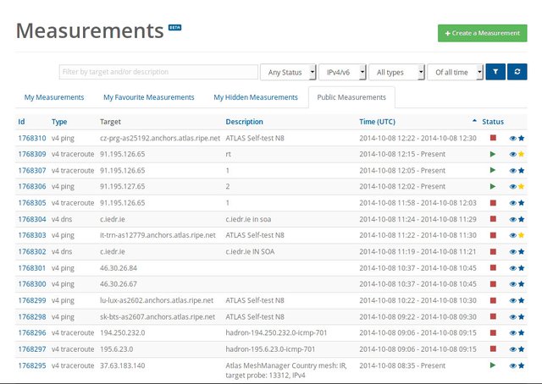542x384 pixels.
Task: Focus the filter by target/description field
Action: (x=158, y=72)
